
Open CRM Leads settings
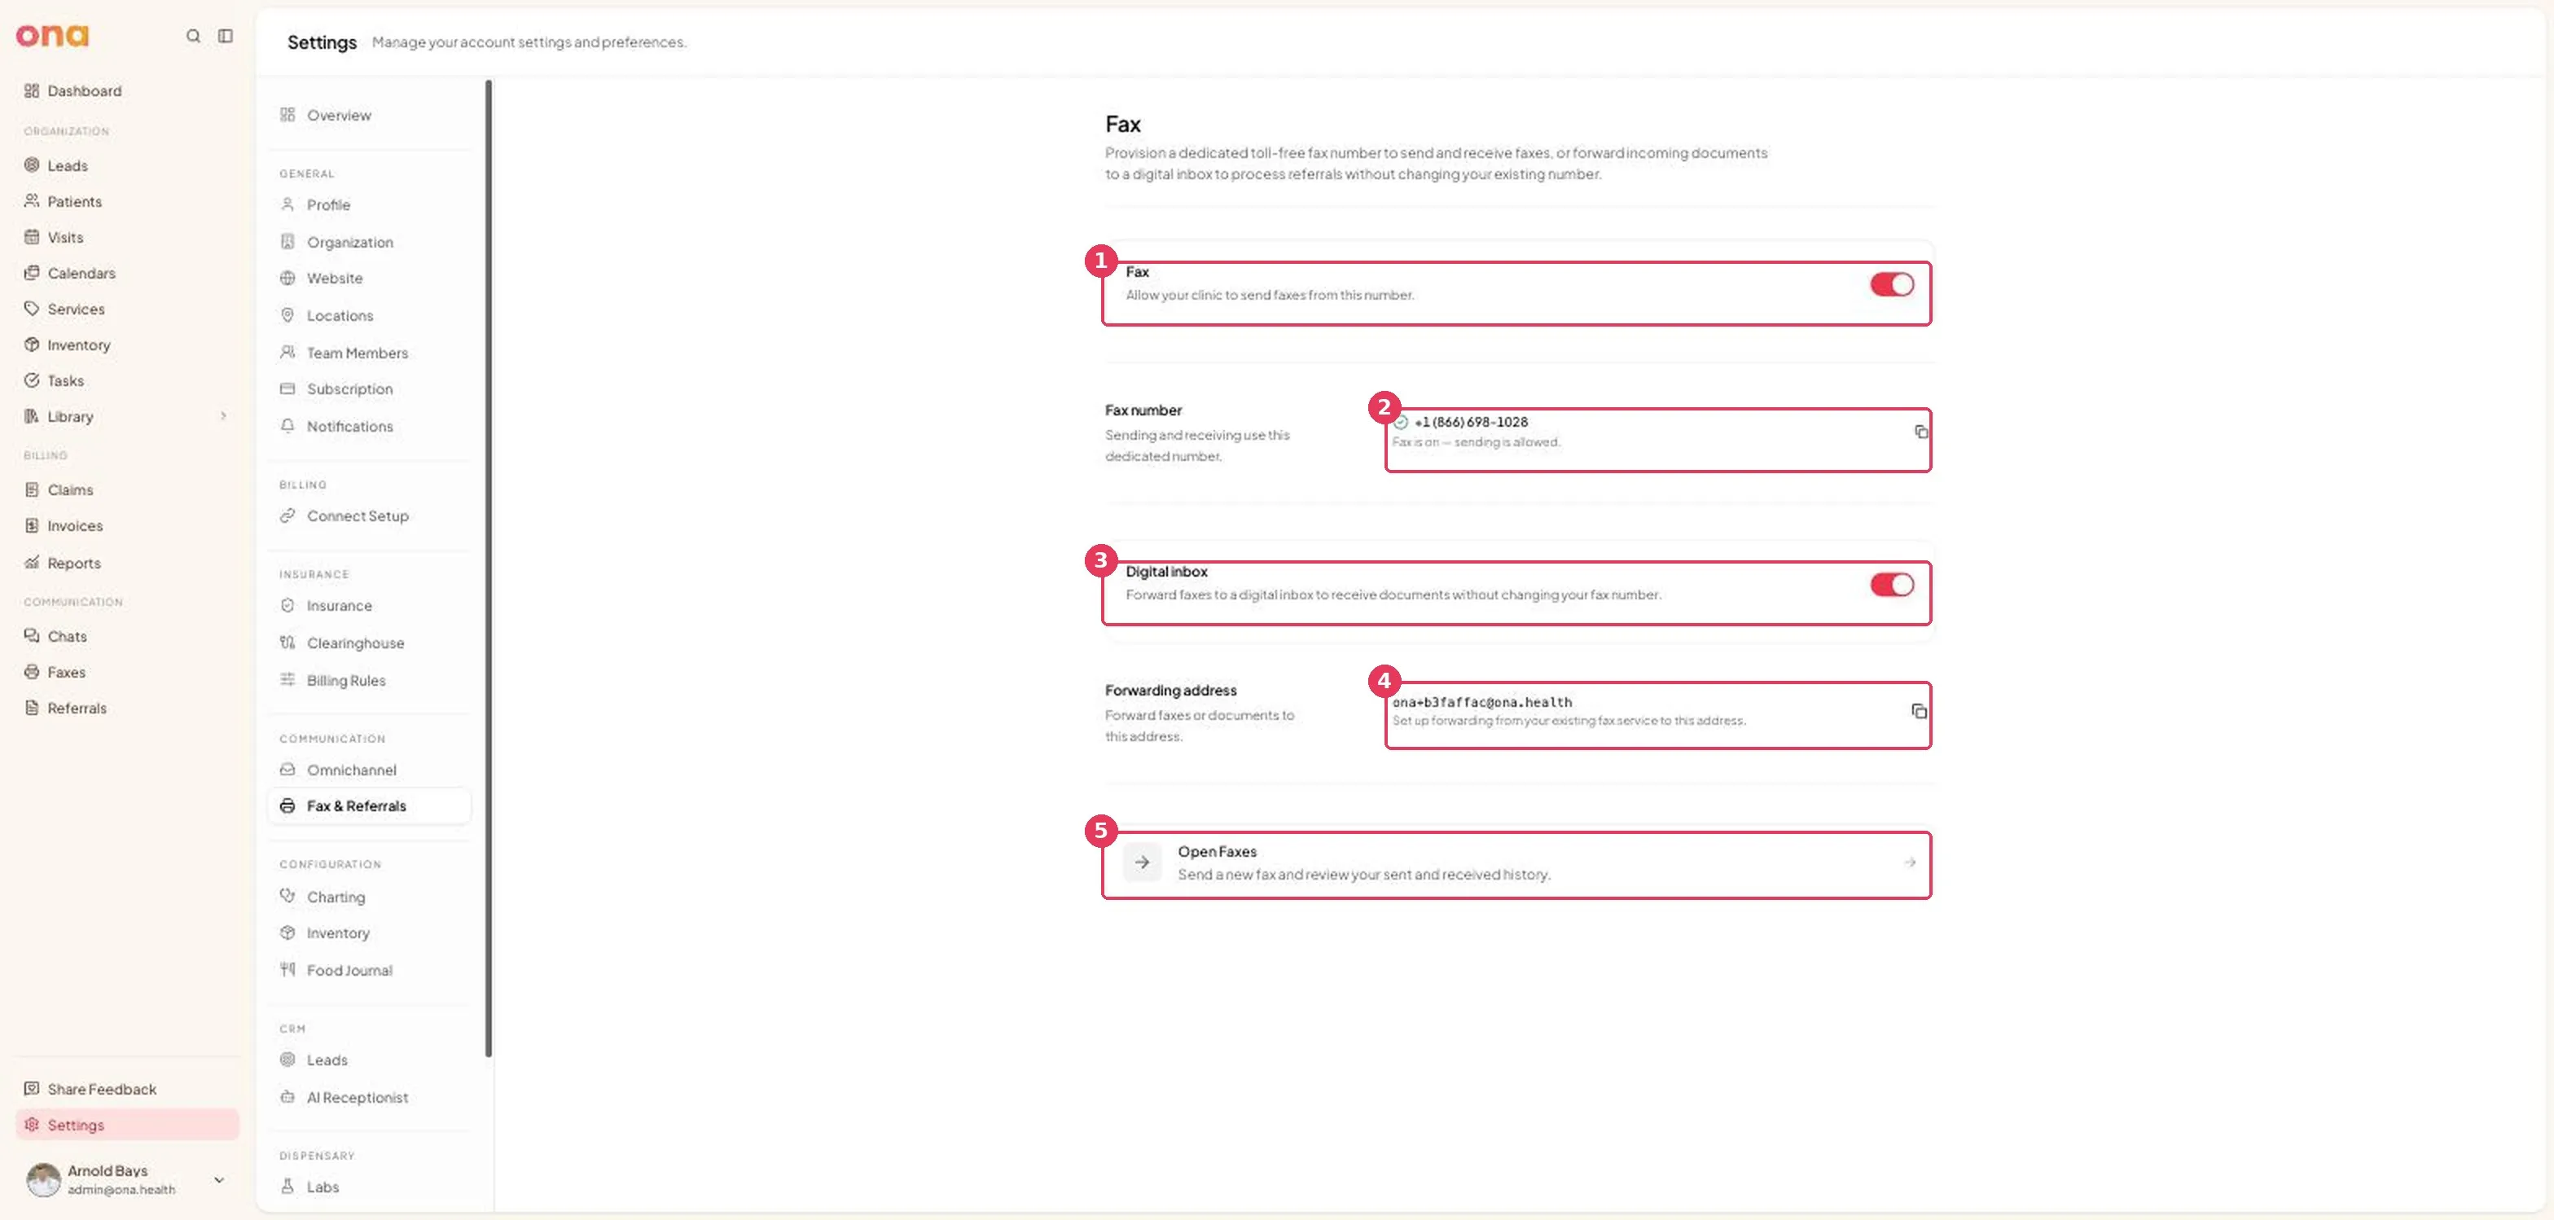pos(369,1060)
